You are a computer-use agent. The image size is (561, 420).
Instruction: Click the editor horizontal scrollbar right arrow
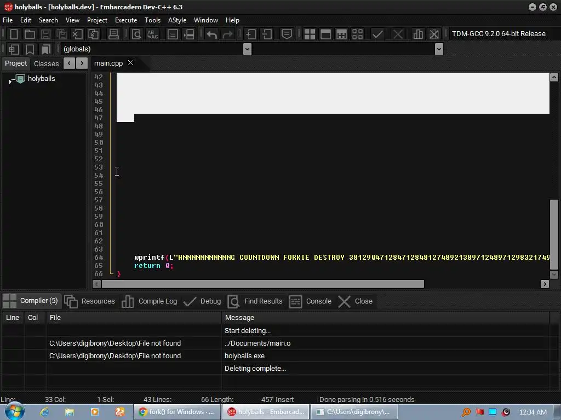545,284
